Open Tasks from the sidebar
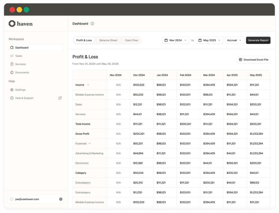This screenshot has height=213, width=279. pyautogui.click(x=19, y=56)
